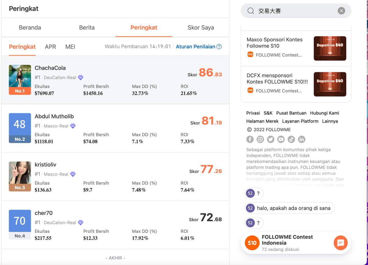The height and width of the screenshot is (265, 368).
Task: Select the orange Peringkat sub-tab
Action: (22, 47)
